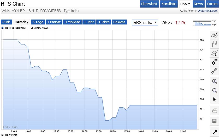Save the chart with the floppy disk icon
Screen dimensions: 220x138
(214, 121)
